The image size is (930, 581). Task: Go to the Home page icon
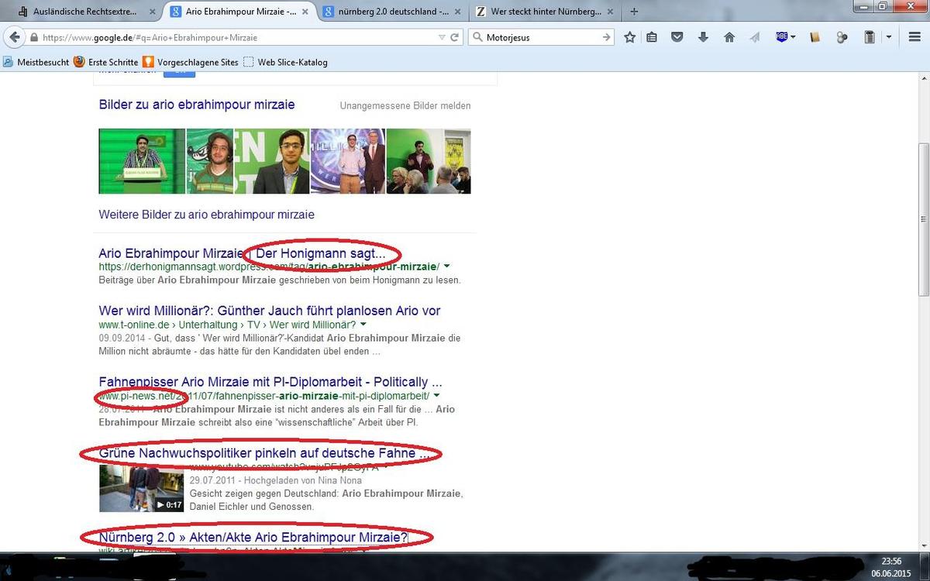coord(729,37)
